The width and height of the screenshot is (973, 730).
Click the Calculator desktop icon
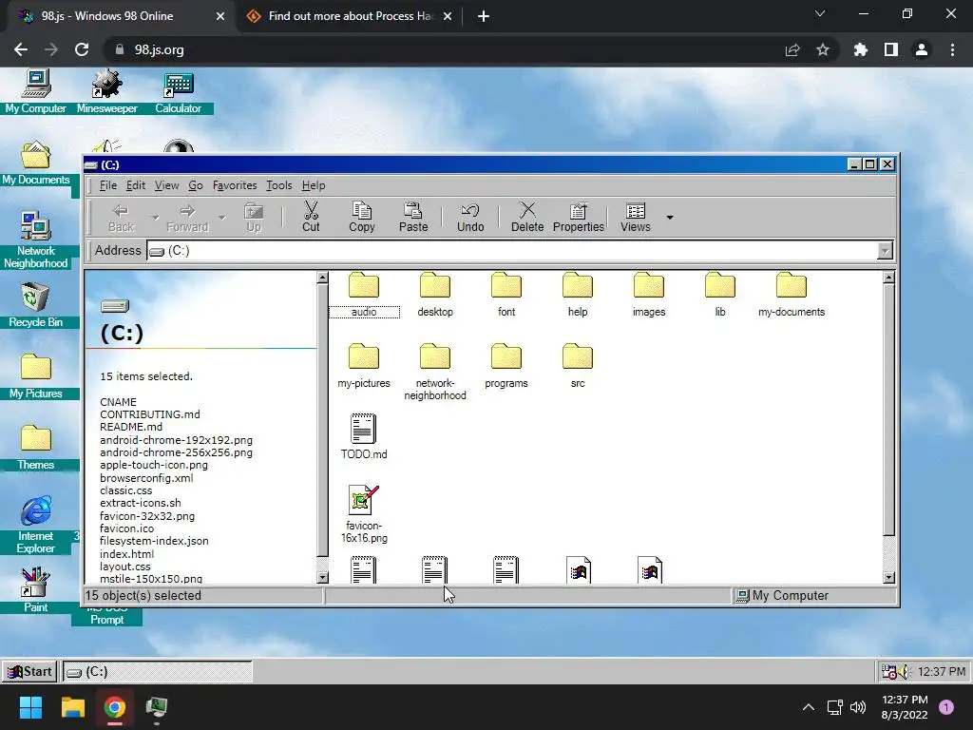click(178, 91)
